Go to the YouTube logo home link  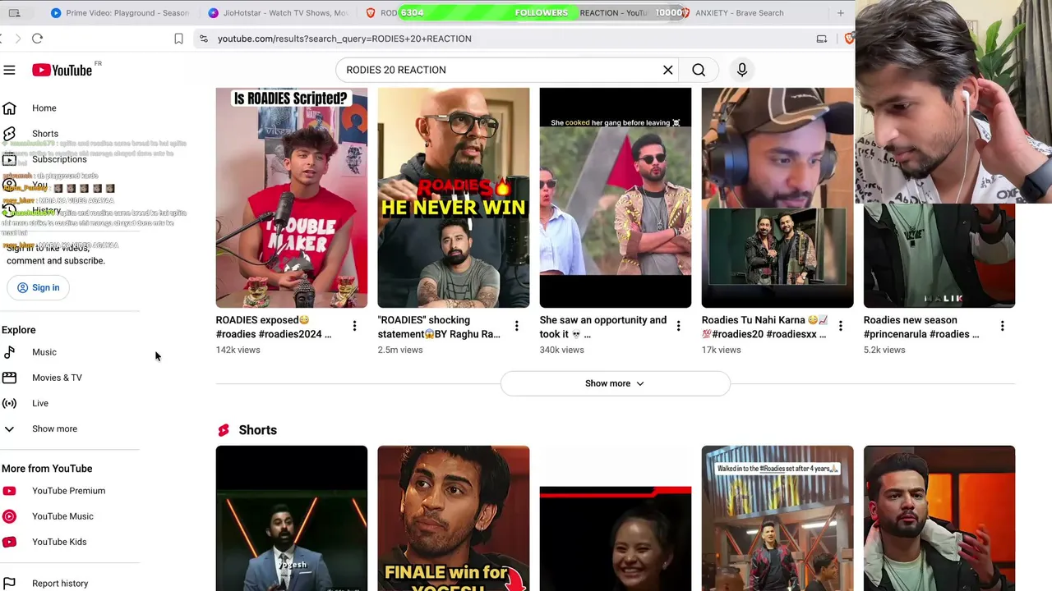(62, 70)
